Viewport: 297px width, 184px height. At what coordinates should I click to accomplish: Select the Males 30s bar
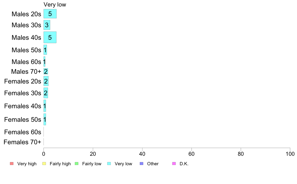47,25
